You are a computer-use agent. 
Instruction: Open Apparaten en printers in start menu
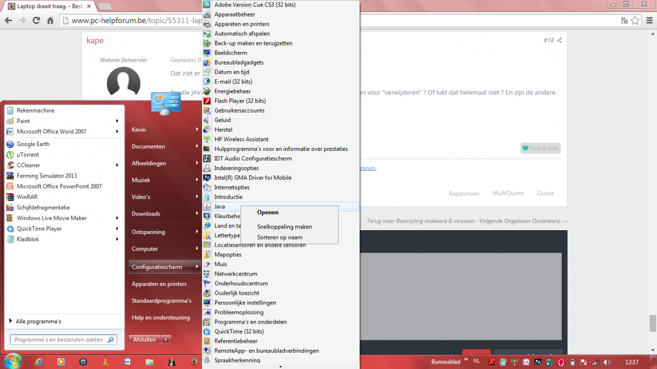(159, 284)
